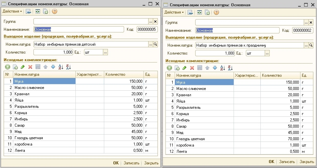317x168 pixels.
Task: Click navigate-back list icon in right window toolbar
Action: click(190, 12)
